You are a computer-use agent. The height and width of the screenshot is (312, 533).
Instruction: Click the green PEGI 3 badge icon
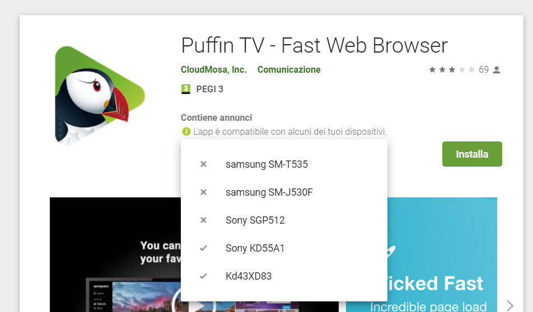pos(186,89)
